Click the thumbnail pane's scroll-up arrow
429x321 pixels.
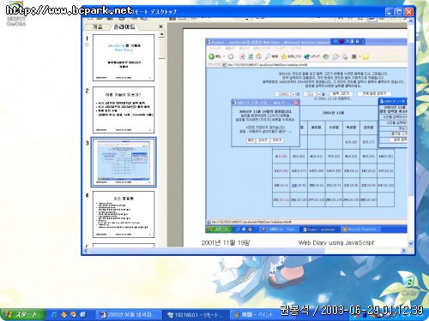162,34
